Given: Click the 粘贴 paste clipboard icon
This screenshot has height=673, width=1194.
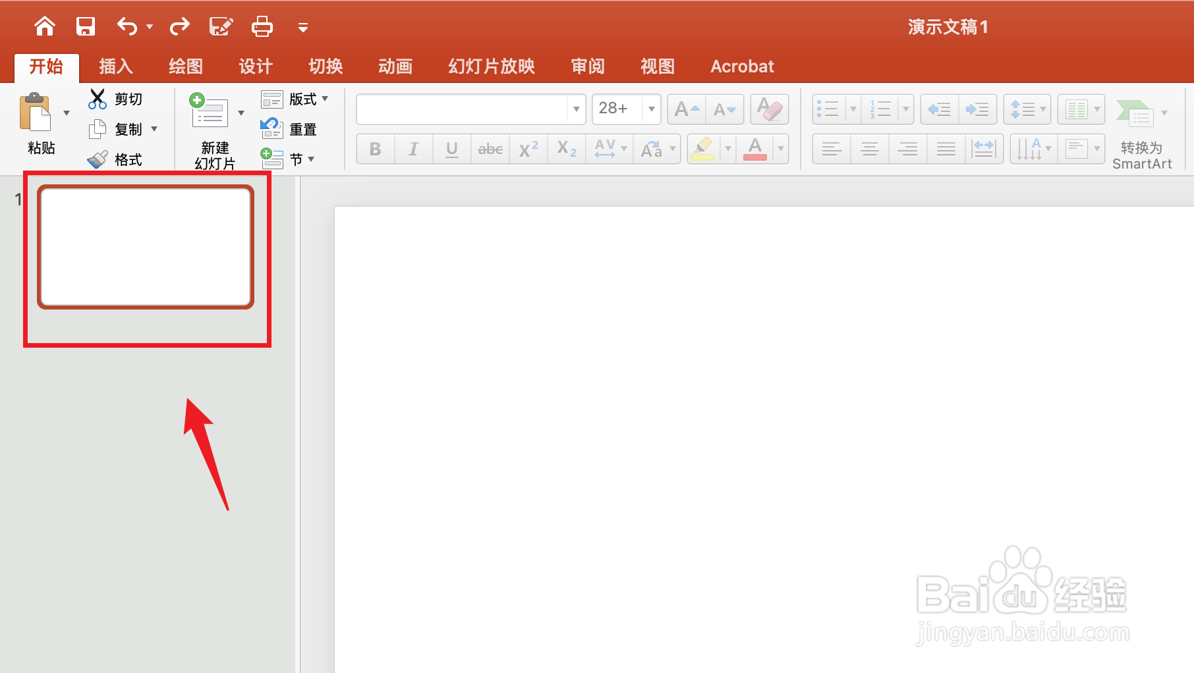Looking at the screenshot, I should coord(36,113).
